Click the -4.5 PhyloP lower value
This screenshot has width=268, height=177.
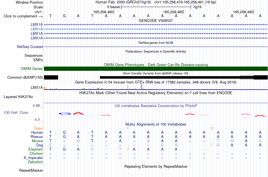[37, 120]
